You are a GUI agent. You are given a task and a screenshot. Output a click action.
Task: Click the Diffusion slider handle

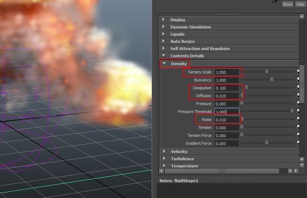(x=242, y=95)
